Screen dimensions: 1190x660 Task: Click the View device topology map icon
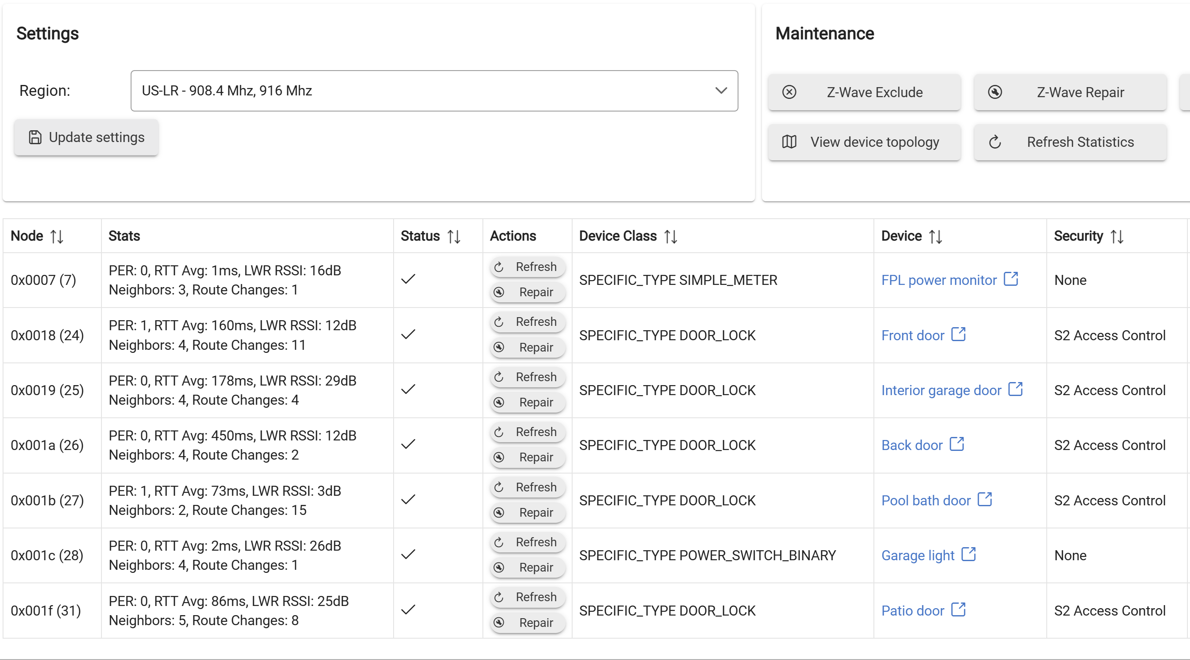pyautogui.click(x=789, y=142)
